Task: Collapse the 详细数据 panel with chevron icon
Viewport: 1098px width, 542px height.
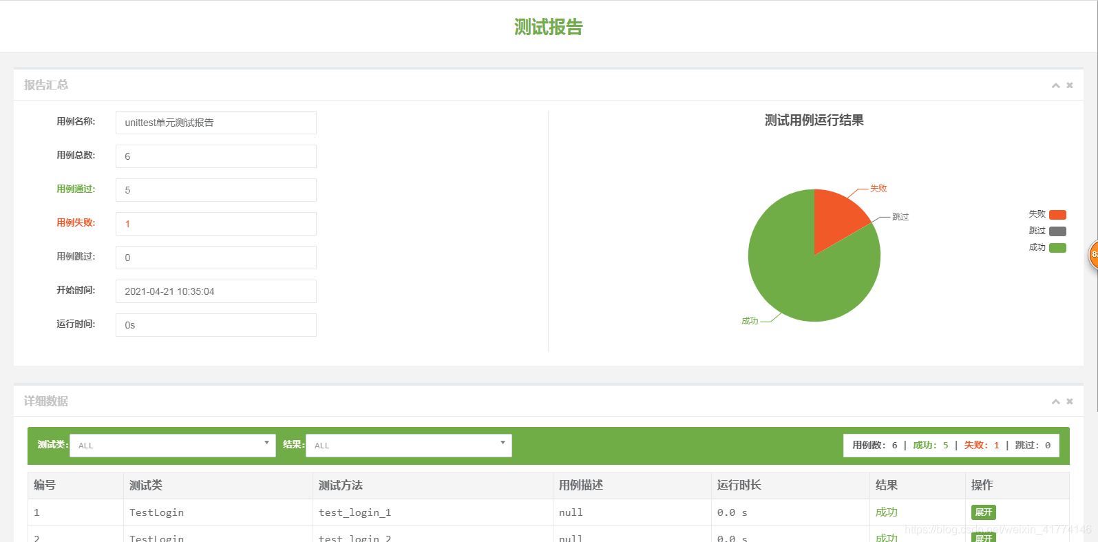Action: 1055,402
